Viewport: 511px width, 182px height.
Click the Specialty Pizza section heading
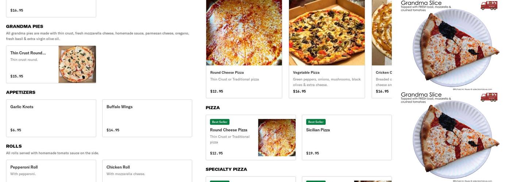click(226, 169)
